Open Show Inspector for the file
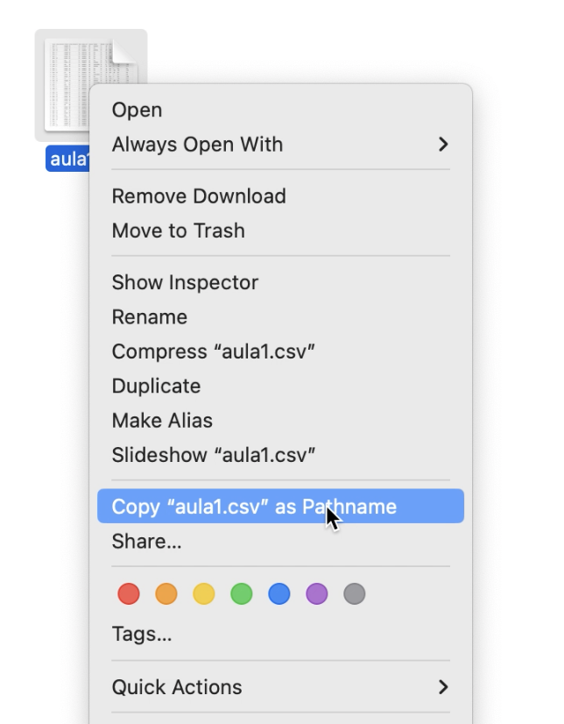564x724 pixels. click(x=185, y=283)
